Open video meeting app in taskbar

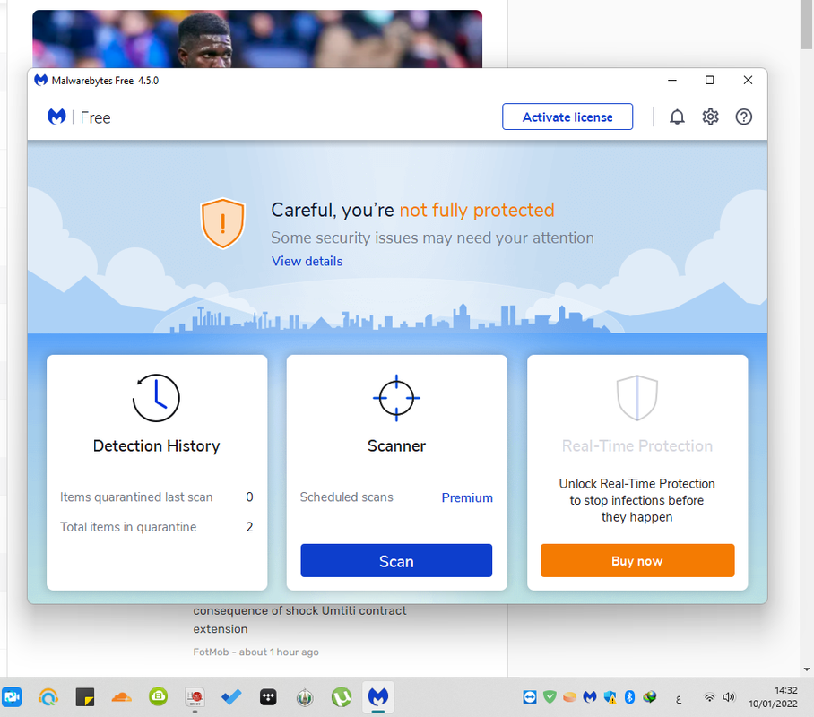(x=12, y=696)
